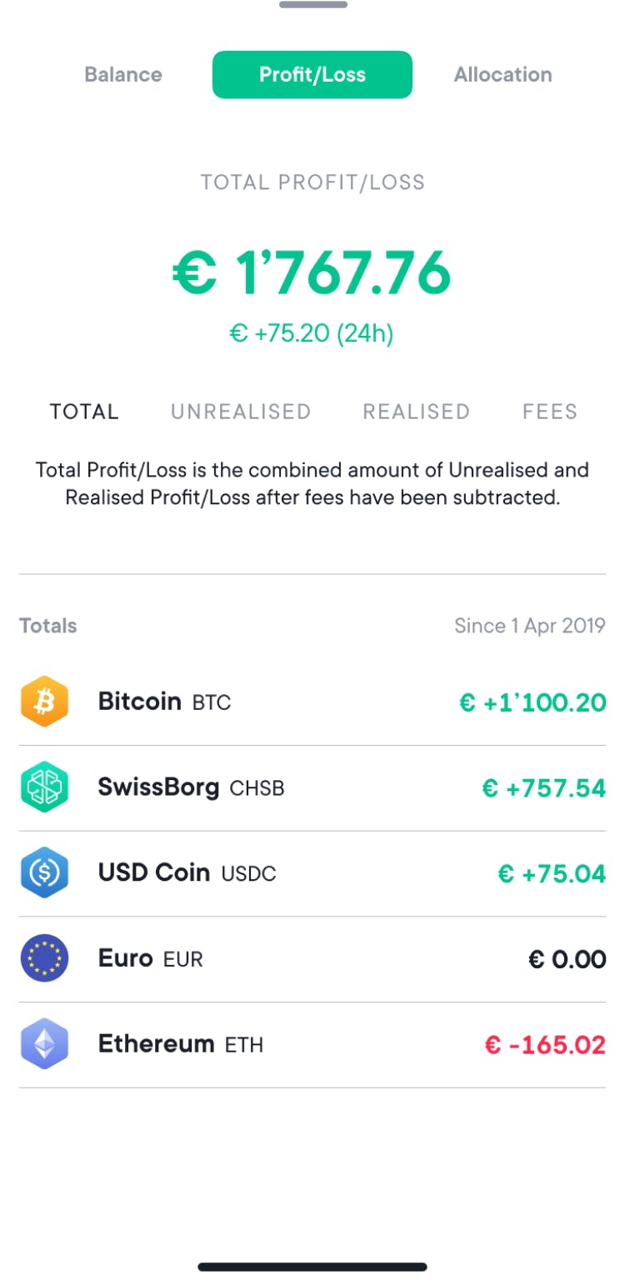625x1285 pixels.
Task: Click the Bitcoin profit € +1'100.20
Action: [x=532, y=702]
